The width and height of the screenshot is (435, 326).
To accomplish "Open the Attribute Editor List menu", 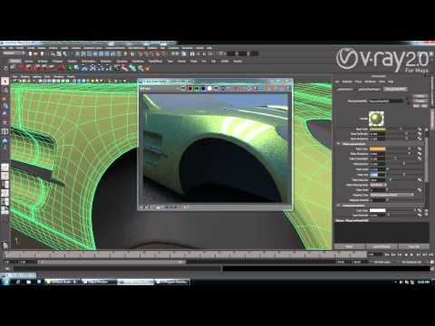I will pos(337,81).
